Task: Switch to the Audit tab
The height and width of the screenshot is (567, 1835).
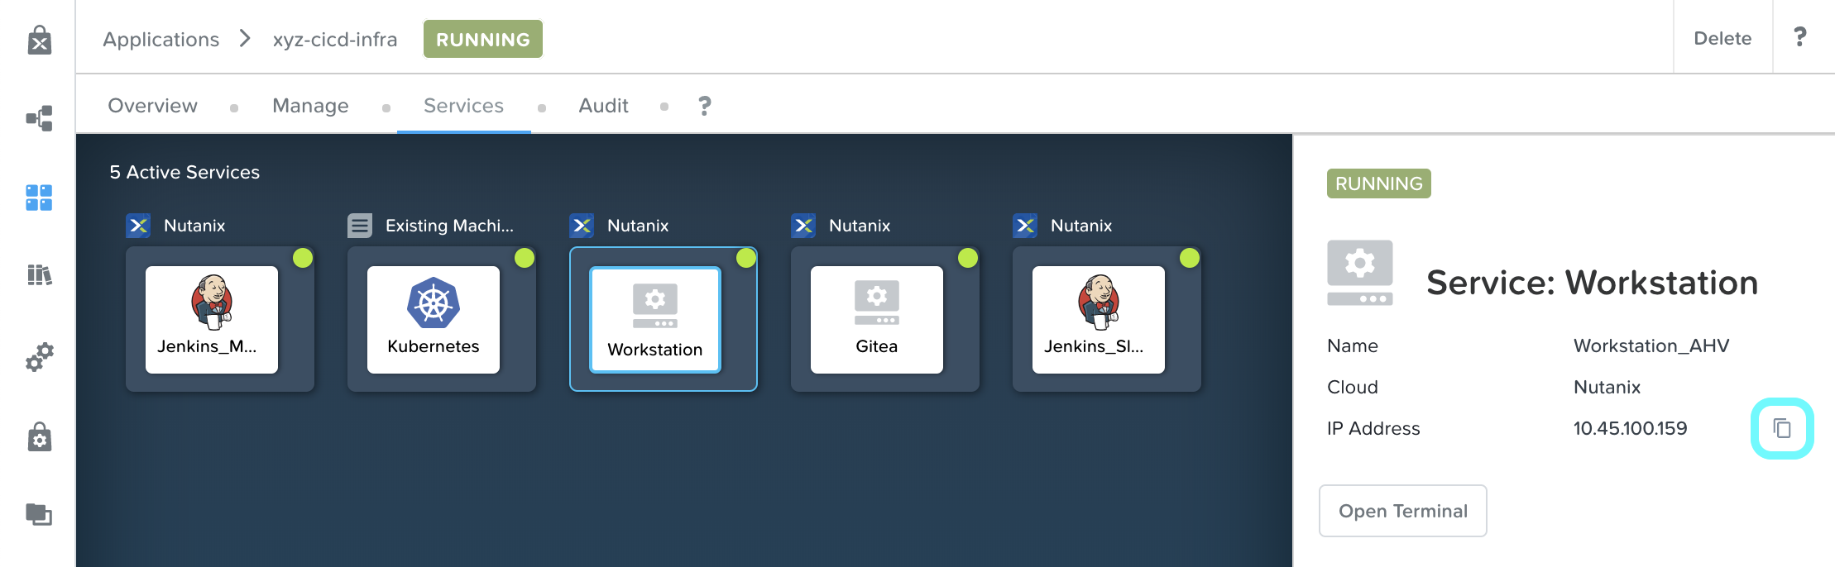Action: click(603, 106)
